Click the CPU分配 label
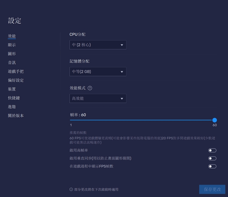The height and width of the screenshot is (197, 228). [x=78, y=34]
